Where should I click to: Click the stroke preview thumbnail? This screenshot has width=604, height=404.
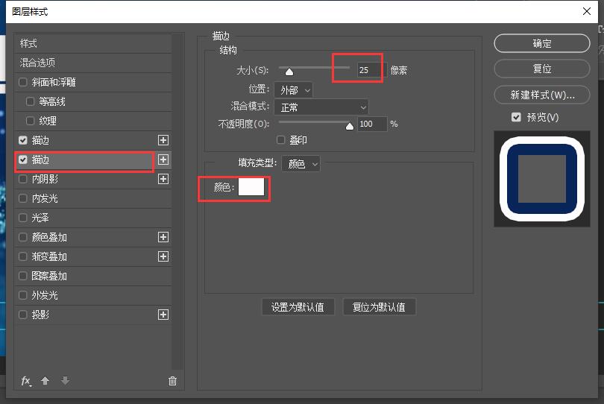pyautogui.click(x=542, y=179)
